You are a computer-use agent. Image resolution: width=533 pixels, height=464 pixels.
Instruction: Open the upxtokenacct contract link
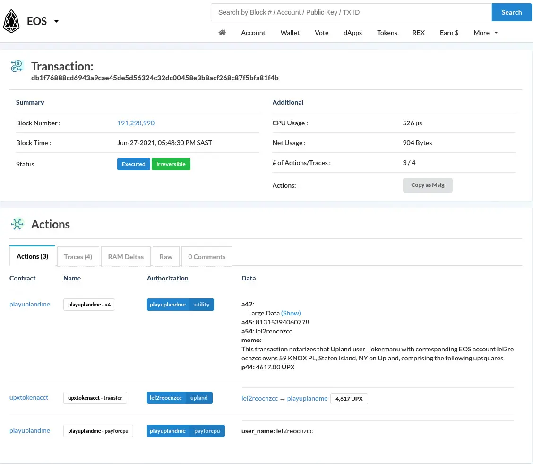[x=28, y=397]
